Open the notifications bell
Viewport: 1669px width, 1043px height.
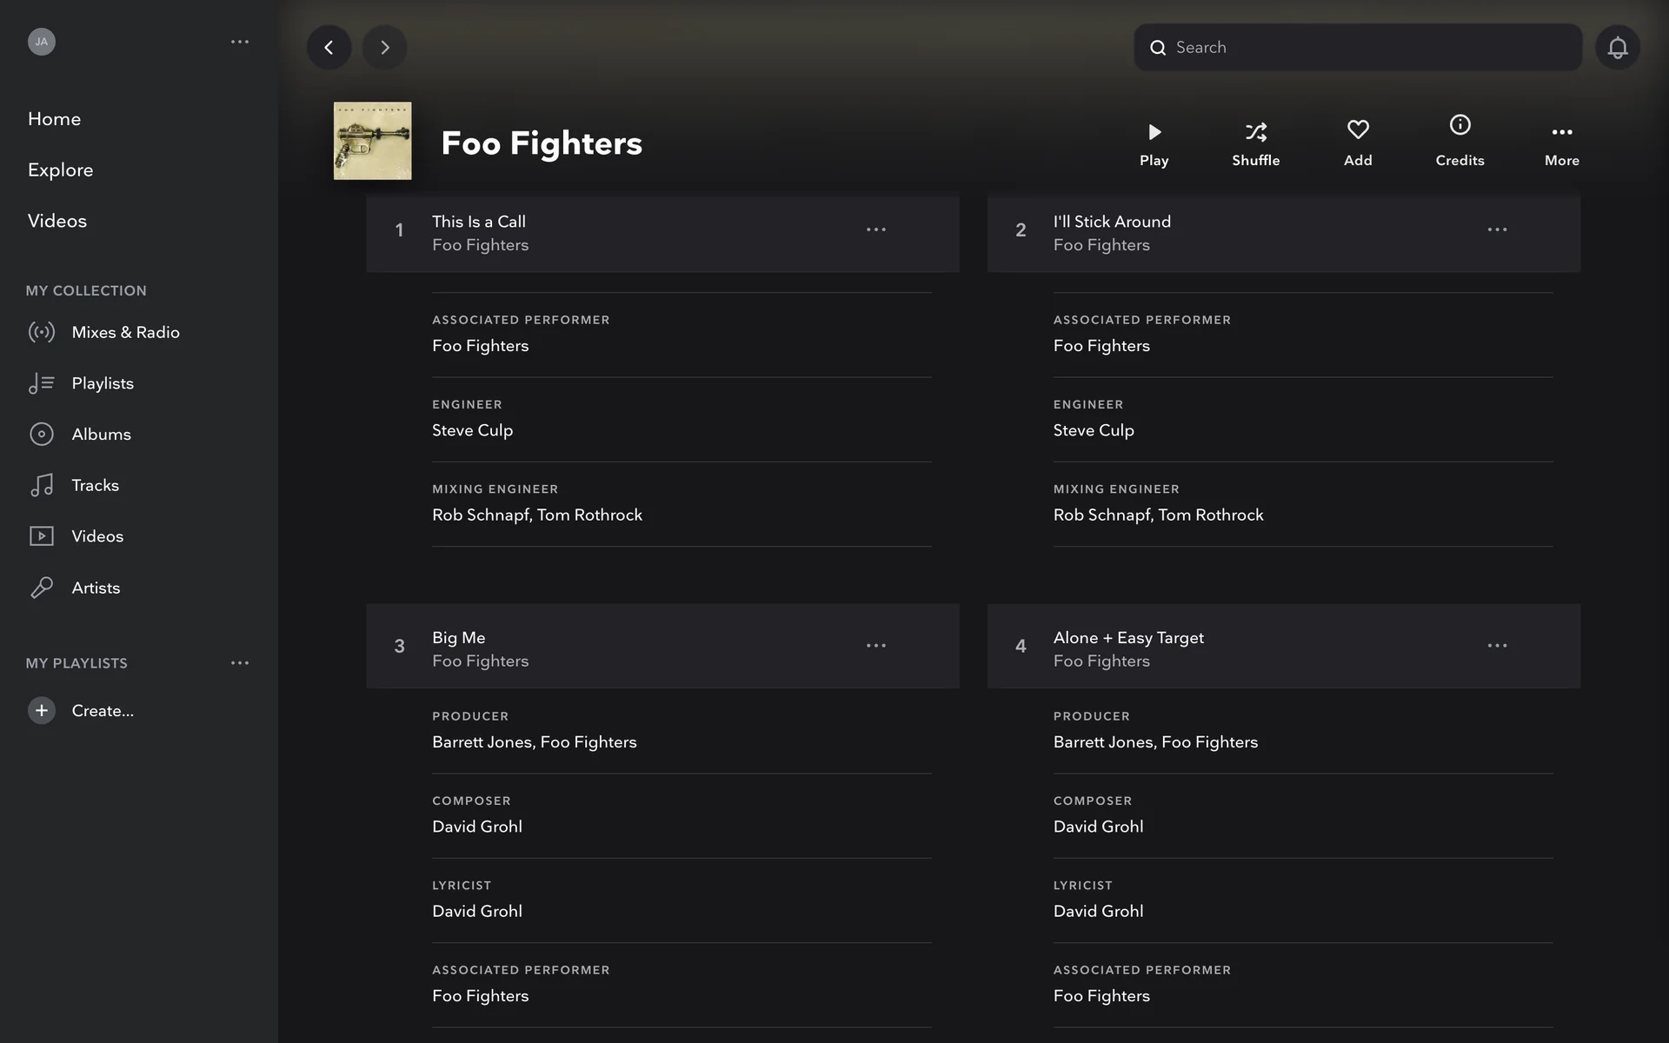pyautogui.click(x=1617, y=47)
